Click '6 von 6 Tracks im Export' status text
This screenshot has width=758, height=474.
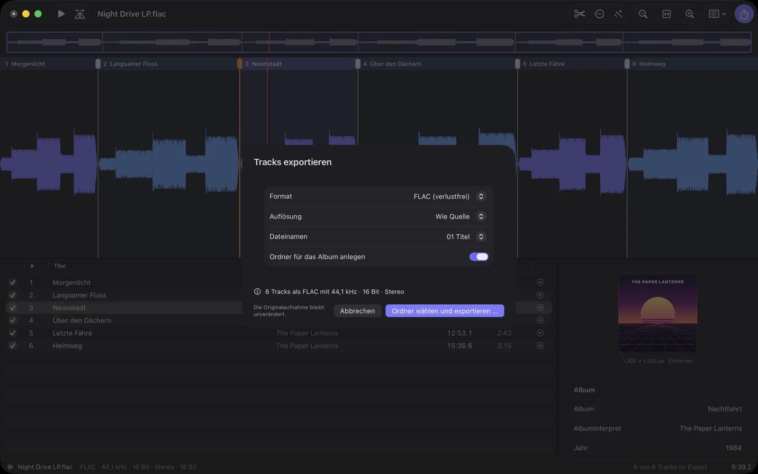pos(670,467)
